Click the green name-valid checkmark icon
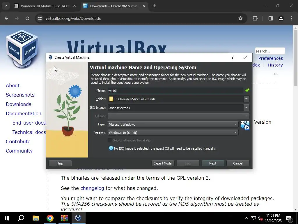Image resolution: width=298 pixels, height=224 pixels. [247, 90]
